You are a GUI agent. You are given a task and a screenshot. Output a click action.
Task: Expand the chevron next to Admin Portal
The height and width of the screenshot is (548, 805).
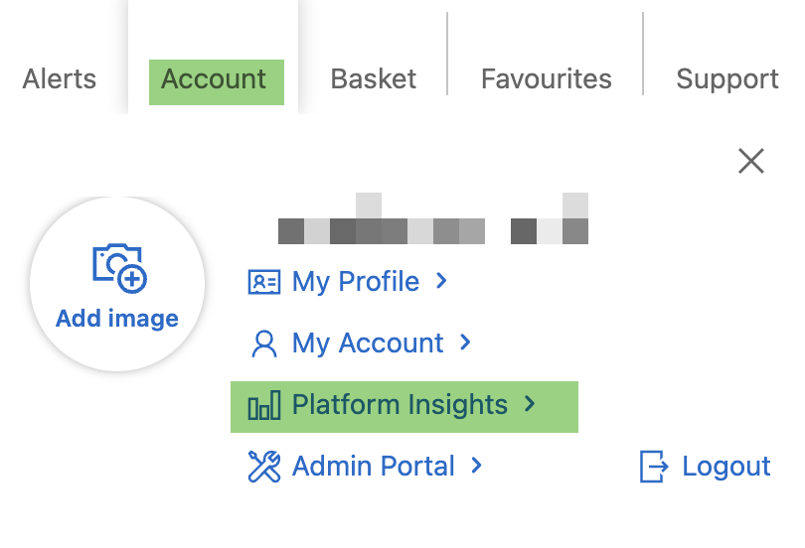pos(477,466)
